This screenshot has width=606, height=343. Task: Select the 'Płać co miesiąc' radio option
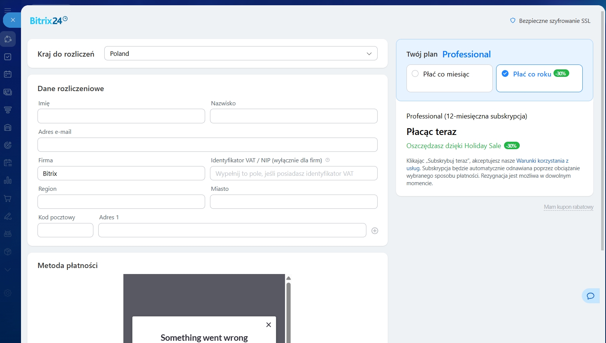(415, 74)
